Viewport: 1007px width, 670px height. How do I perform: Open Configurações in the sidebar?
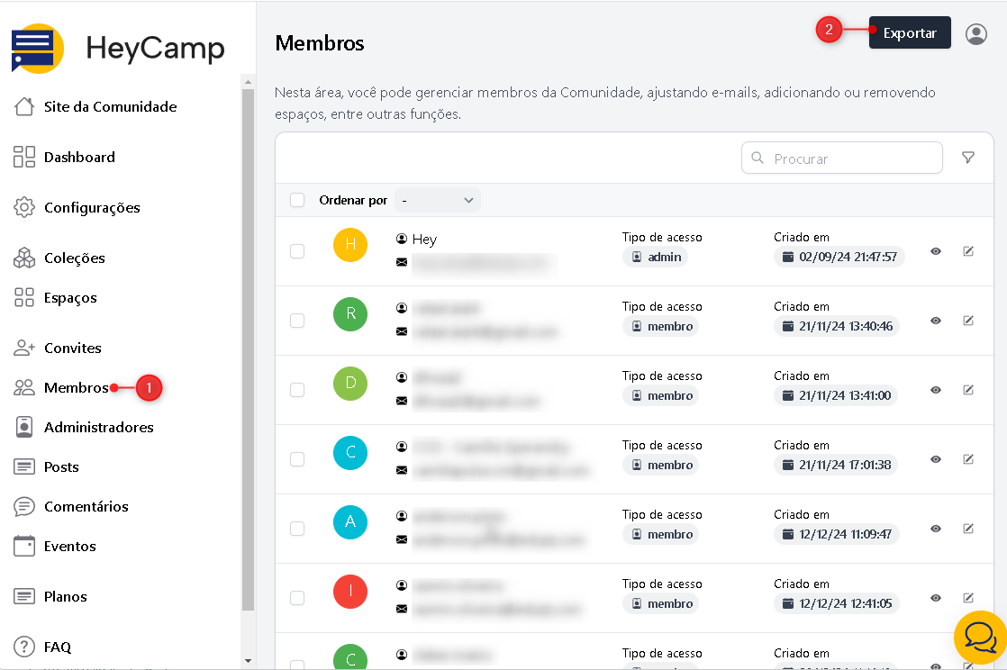pyautogui.click(x=92, y=207)
